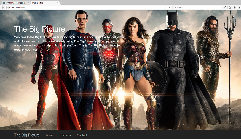Open the downloads arrow icon
This screenshot has width=241, height=139.
235,7
